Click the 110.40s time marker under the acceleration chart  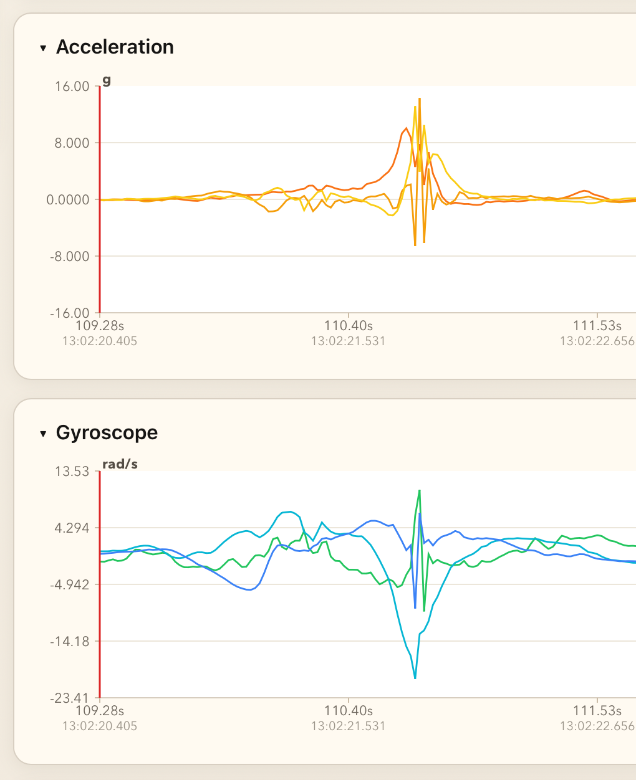pyautogui.click(x=348, y=325)
